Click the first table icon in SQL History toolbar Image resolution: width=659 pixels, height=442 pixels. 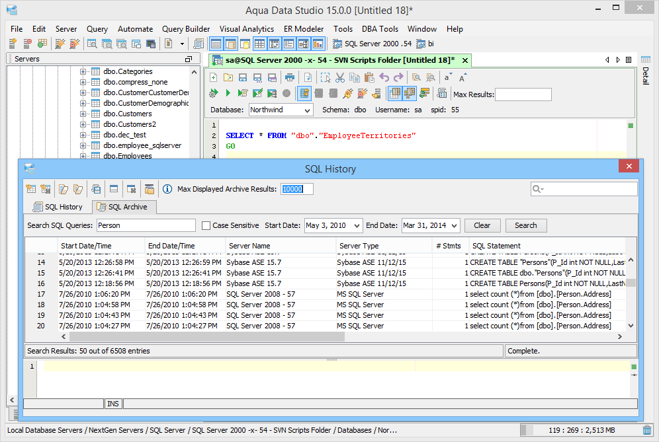click(30, 189)
